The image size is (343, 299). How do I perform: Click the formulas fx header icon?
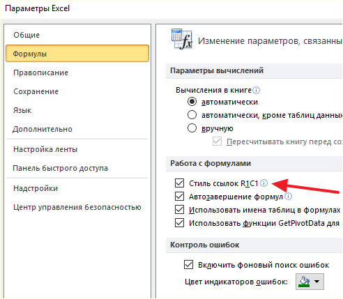click(x=182, y=39)
